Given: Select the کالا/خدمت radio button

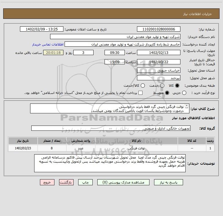Looking at the screenshot, I should (143, 86).
